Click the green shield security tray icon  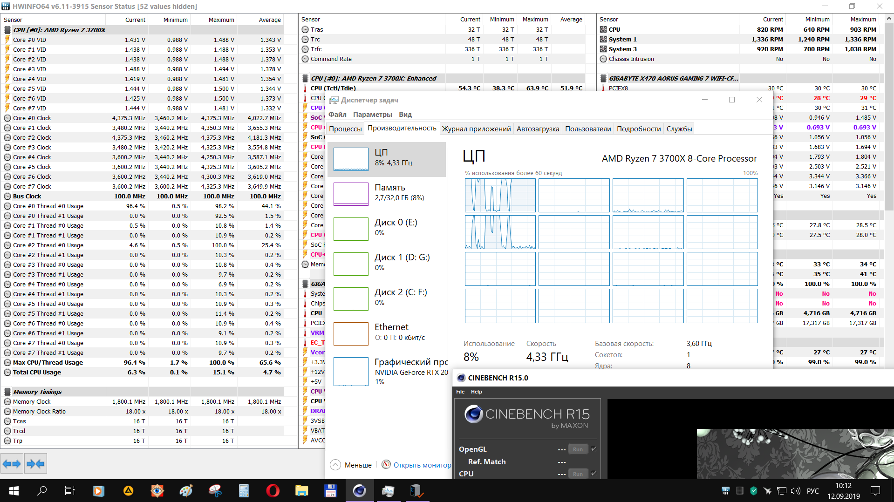[x=753, y=490]
